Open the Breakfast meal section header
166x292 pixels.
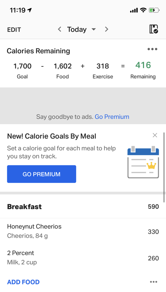click(83, 207)
